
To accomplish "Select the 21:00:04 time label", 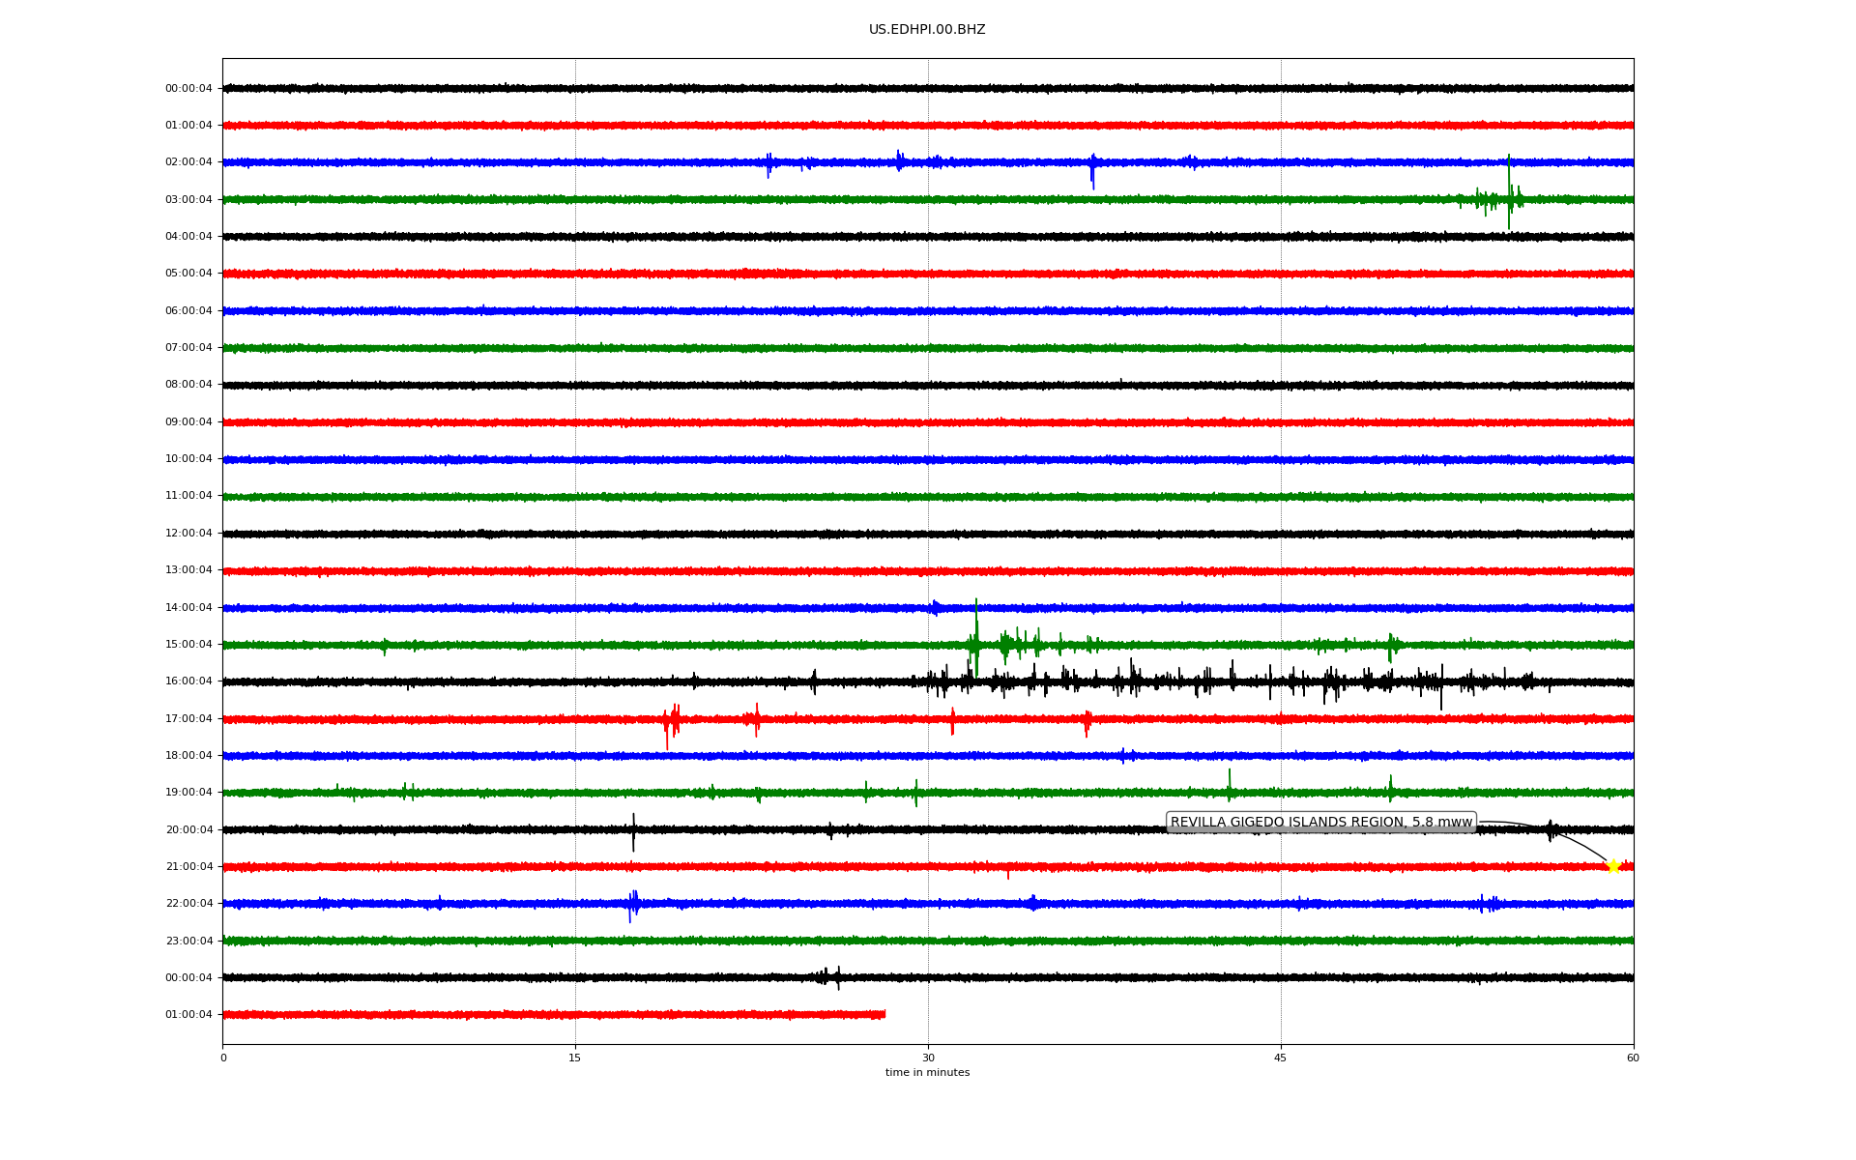I will coord(188,867).
